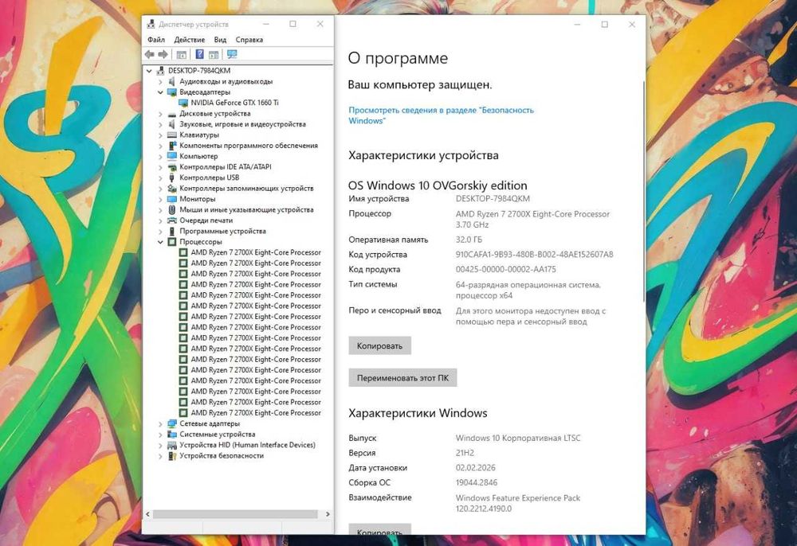The width and height of the screenshot is (797, 546).
Task: Expand the Устройства безопасности chevron
Action: tap(161, 456)
